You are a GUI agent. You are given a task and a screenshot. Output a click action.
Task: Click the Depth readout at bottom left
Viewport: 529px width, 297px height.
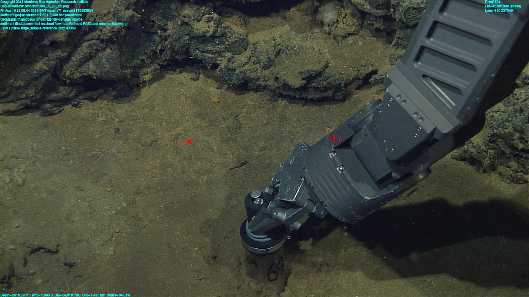click(x=14, y=295)
